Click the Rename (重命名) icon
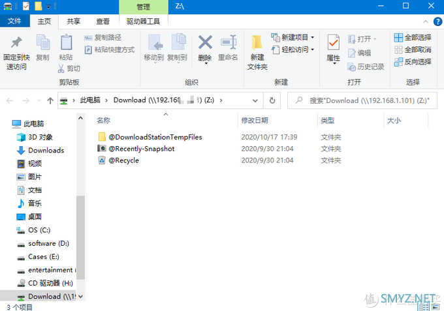This screenshot has height=311, width=444. click(x=229, y=42)
